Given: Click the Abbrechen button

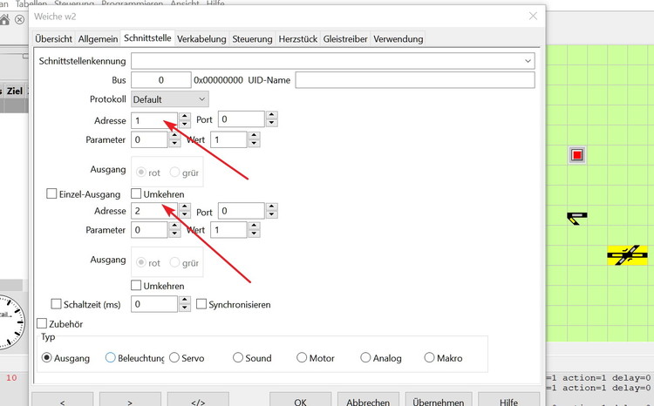Looking at the screenshot, I should coord(368,400).
